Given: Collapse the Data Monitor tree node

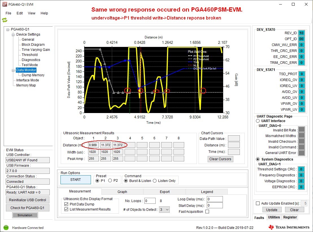Looking at the screenshot, I should [x=13, y=70].
